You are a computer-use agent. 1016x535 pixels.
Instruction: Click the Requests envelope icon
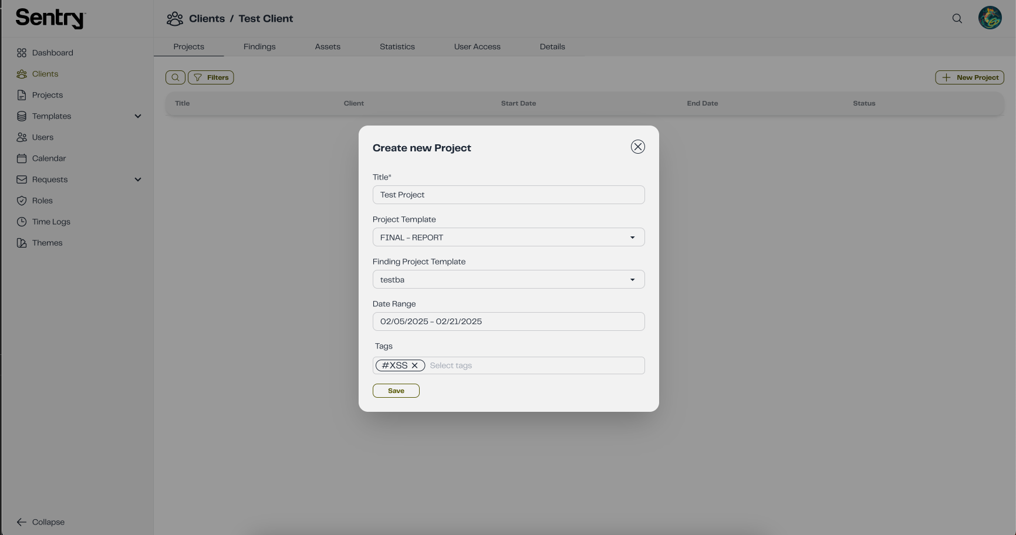click(x=22, y=180)
